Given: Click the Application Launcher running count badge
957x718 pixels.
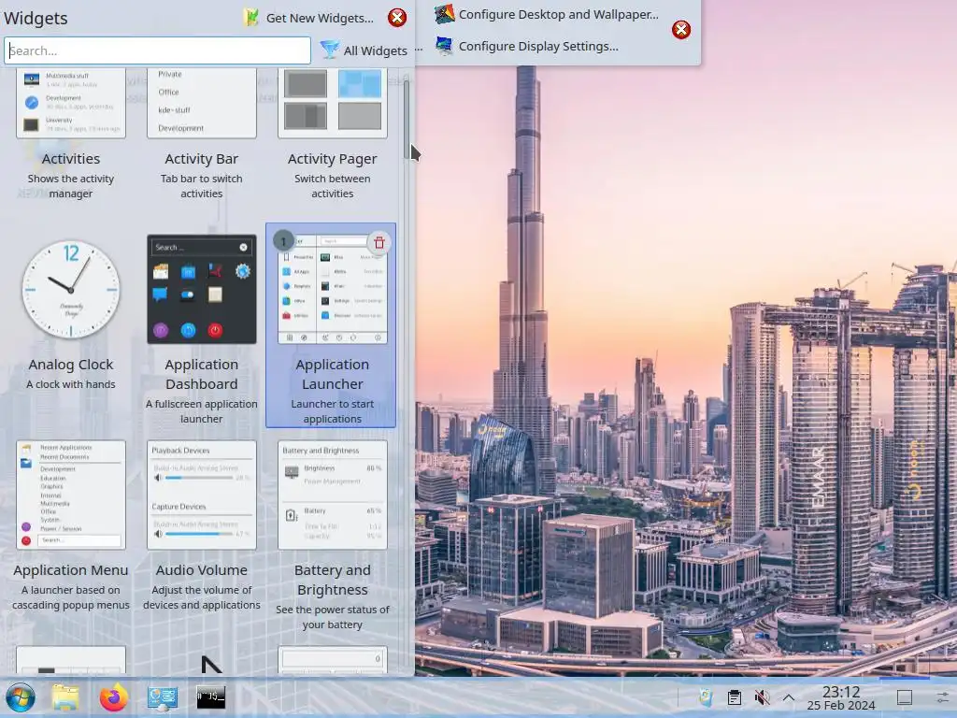Looking at the screenshot, I should click(283, 241).
